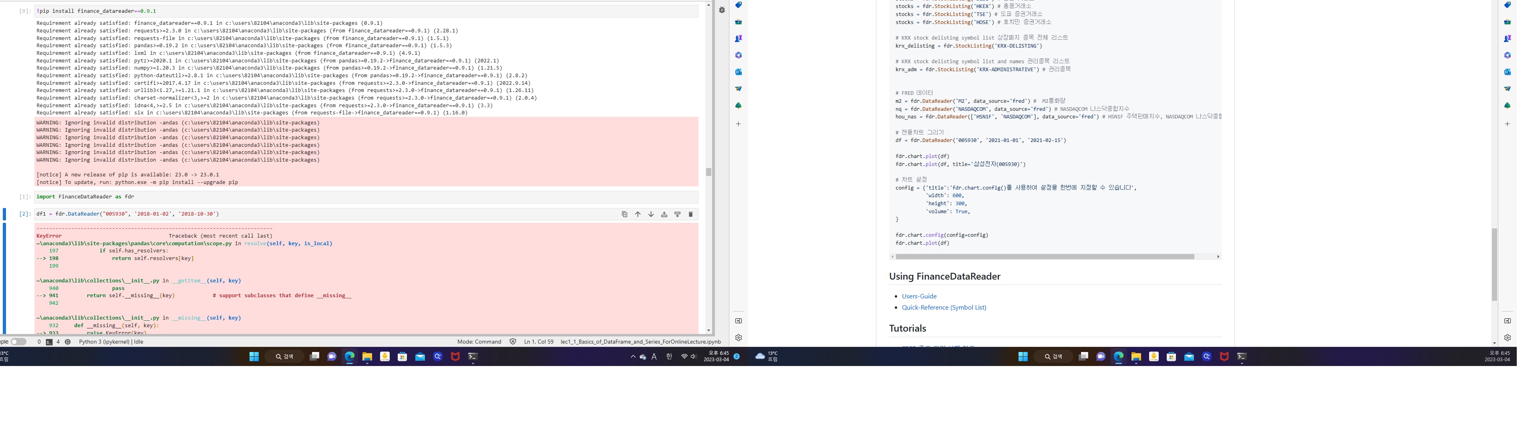Toggle the Simple mode switch in Jupyter status bar

[x=18, y=342]
